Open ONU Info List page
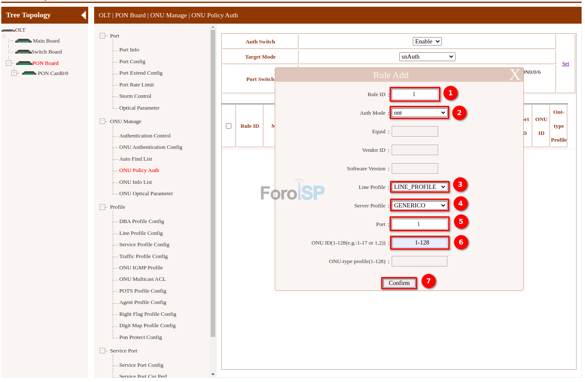Screen dimensions: 585x382 click(x=135, y=182)
